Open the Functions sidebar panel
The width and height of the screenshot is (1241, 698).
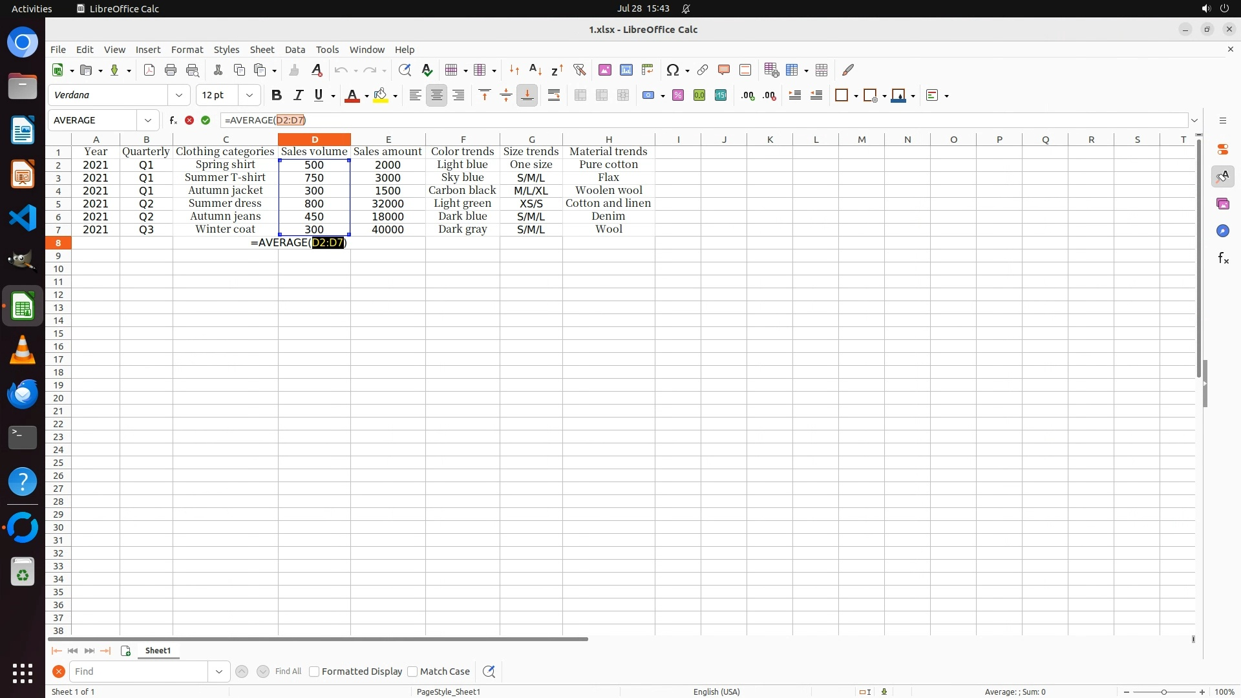(1223, 259)
